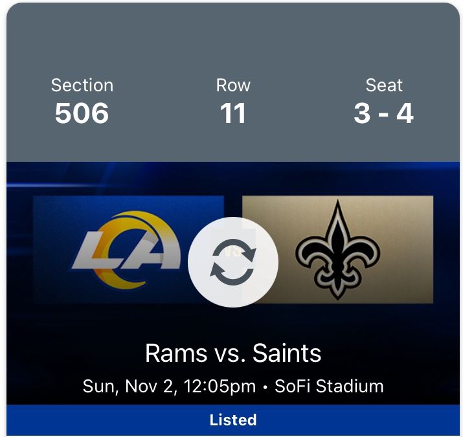The height and width of the screenshot is (437, 463).
Task: Select the gold Saints banner background
Action: click(401, 214)
